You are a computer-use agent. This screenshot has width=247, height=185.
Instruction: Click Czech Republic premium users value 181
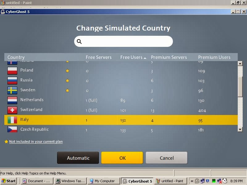[201, 130]
